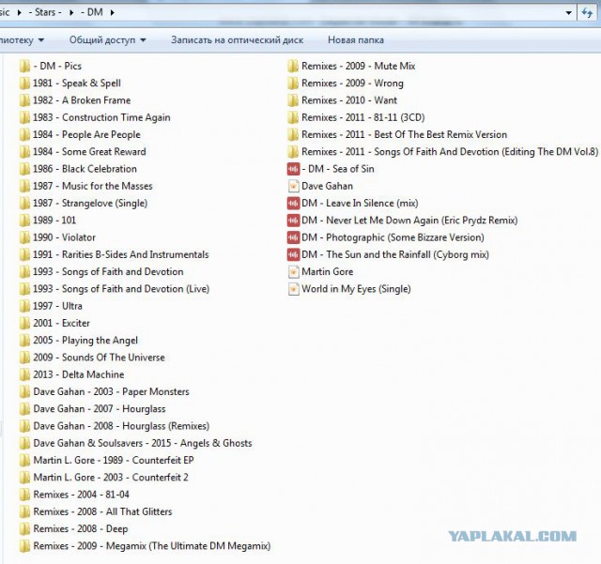Viewport: 601px width, 564px height.
Task: Click the audio icon of DM - Leave In Silence (mix)
Action: point(293,203)
